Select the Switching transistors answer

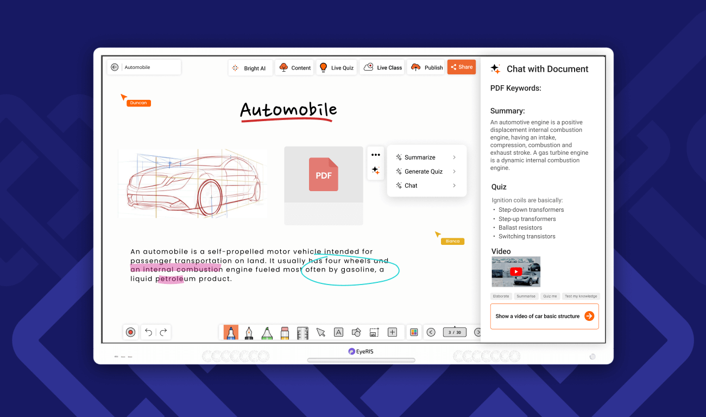click(x=527, y=236)
